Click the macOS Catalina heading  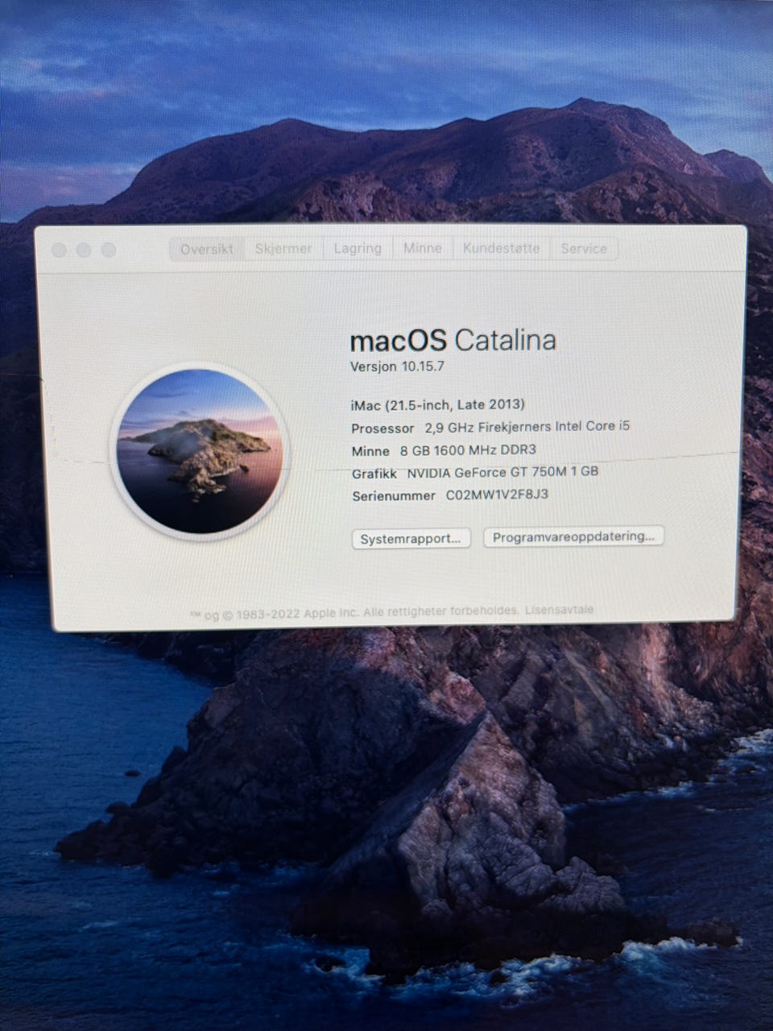point(453,341)
